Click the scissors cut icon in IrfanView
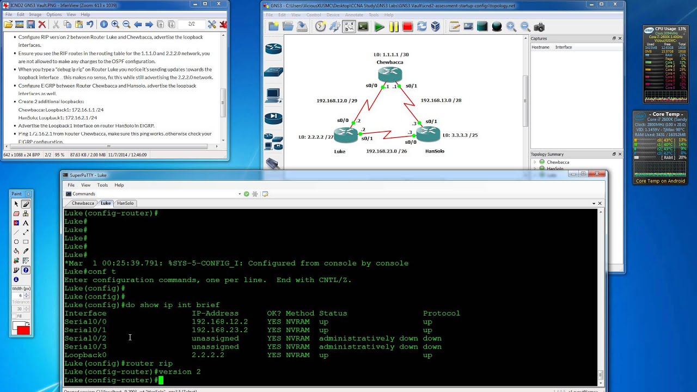697x392 pixels. pos(56,24)
